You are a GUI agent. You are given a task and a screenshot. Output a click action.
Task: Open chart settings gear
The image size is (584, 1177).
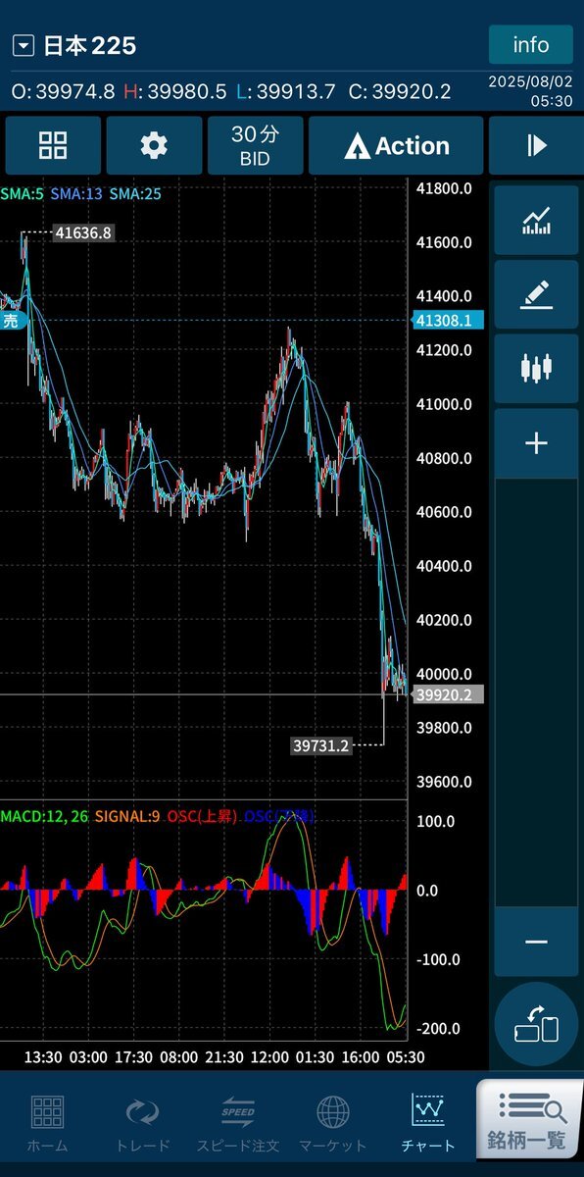click(154, 145)
